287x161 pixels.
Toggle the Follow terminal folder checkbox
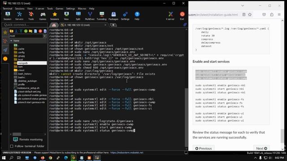pyautogui.click(x=12, y=146)
